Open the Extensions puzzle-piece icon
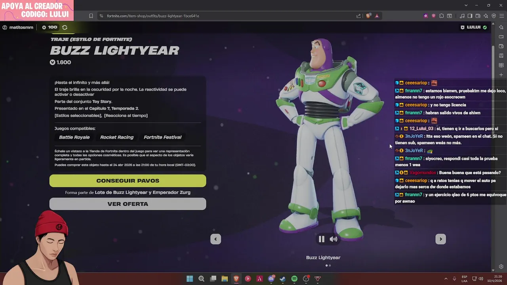Screen dimensions: 507x285 [x=442, y=16]
